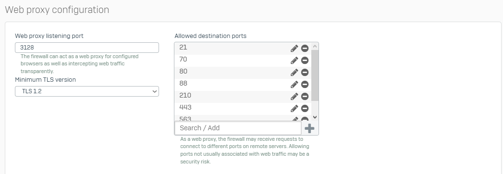Remove port 443 from list
The height and width of the screenshot is (174, 503).
305,109
